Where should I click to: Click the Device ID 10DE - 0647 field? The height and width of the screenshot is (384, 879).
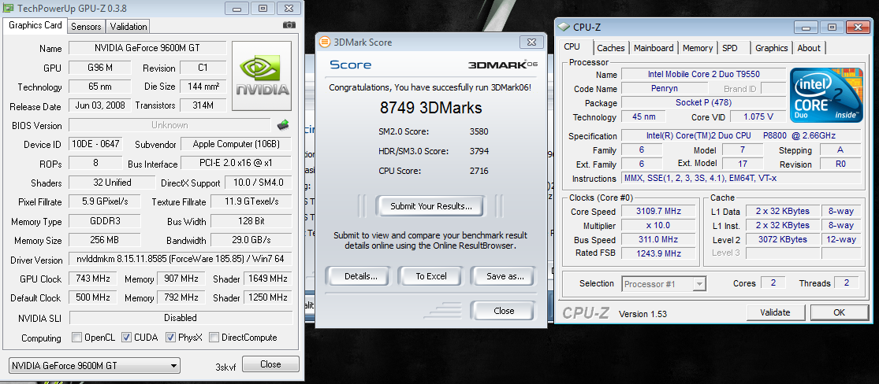(x=95, y=144)
